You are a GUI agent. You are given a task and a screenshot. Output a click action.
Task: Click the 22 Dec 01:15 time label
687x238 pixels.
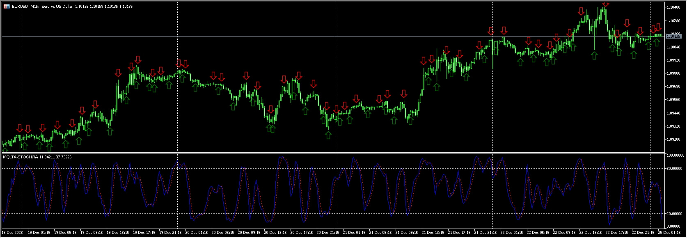tap(512, 233)
